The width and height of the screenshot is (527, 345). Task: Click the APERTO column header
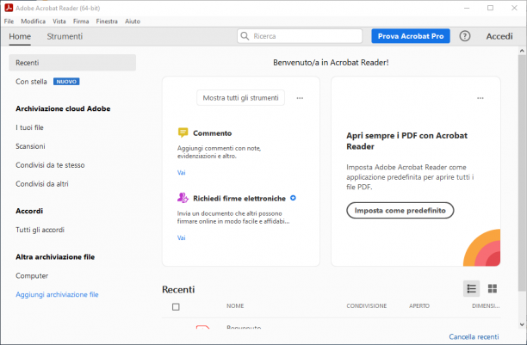[x=419, y=306]
